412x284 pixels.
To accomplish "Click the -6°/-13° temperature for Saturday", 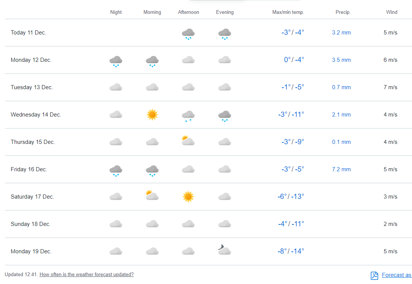I will (x=290, y=197).
